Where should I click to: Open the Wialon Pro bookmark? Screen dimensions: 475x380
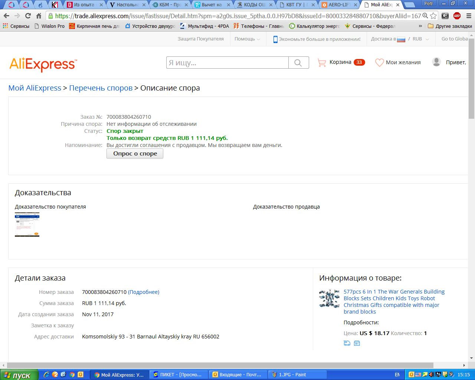(x=49, y=26)
